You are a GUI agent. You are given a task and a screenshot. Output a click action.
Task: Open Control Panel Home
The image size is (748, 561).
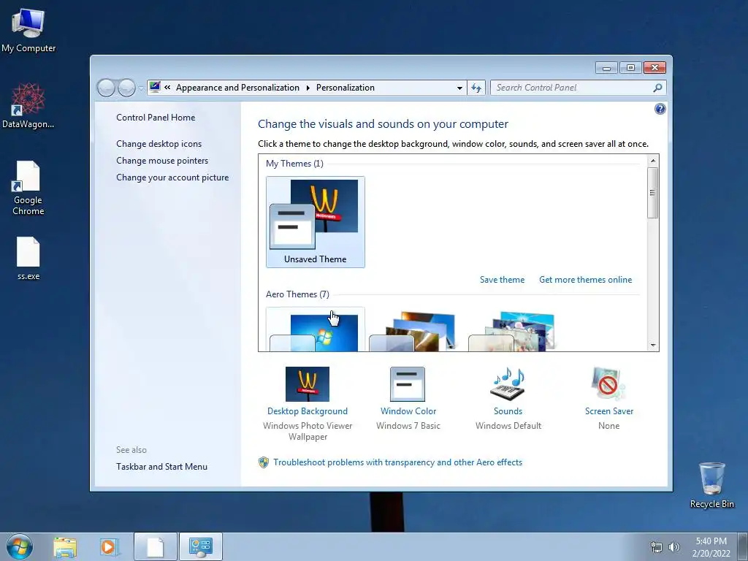point(156,118)
